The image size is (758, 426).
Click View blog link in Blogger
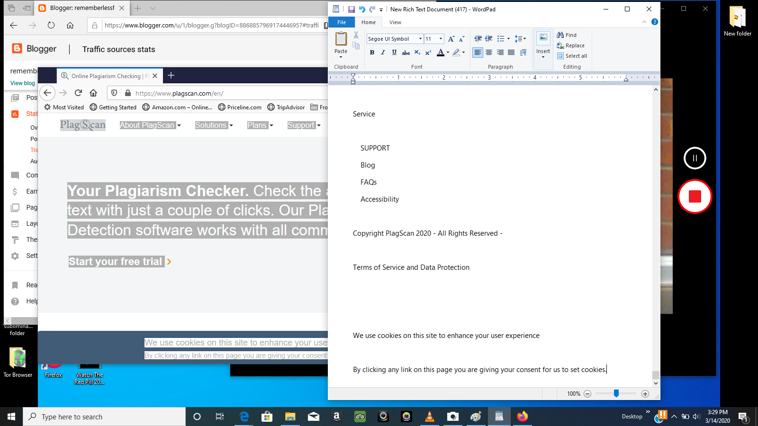pos(23,83)
